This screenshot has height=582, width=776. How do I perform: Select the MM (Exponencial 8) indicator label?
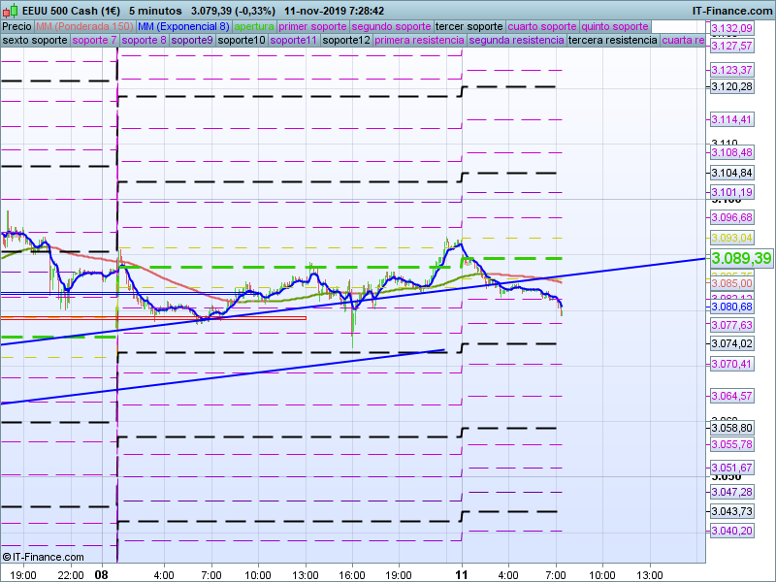[183, 26]
